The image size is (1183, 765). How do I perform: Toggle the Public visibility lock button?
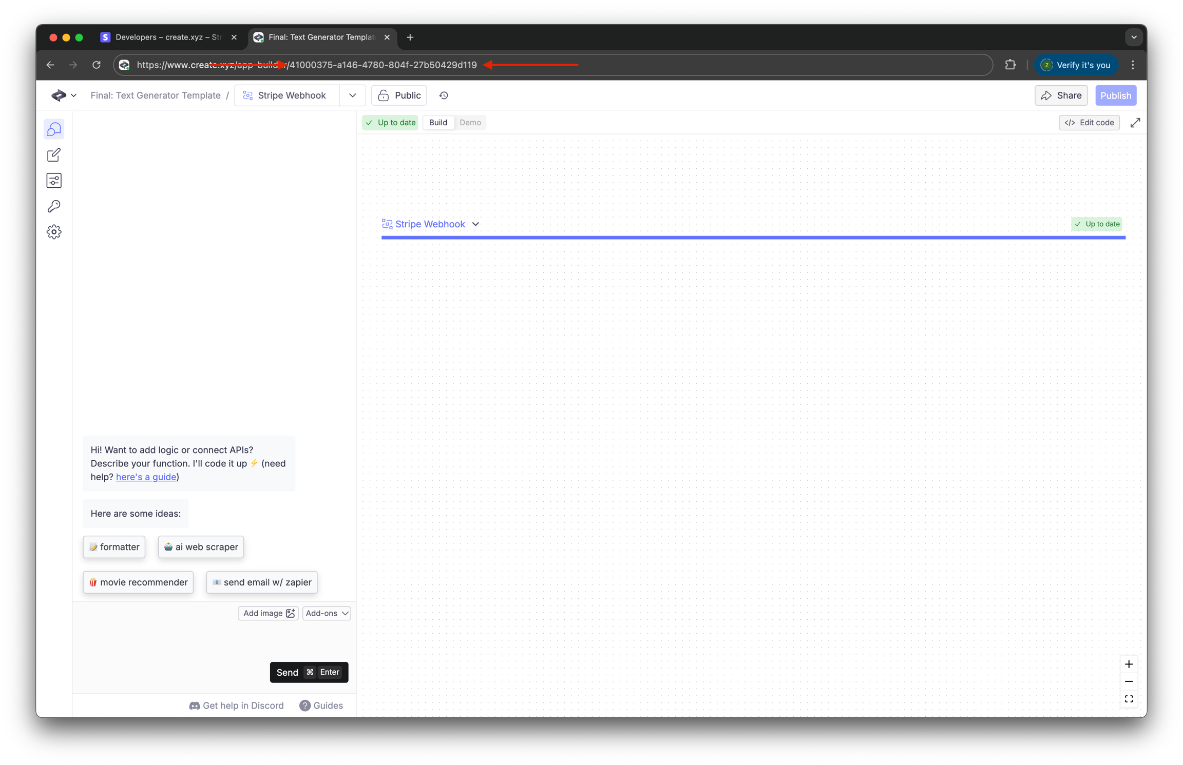[x=399, y=95]
